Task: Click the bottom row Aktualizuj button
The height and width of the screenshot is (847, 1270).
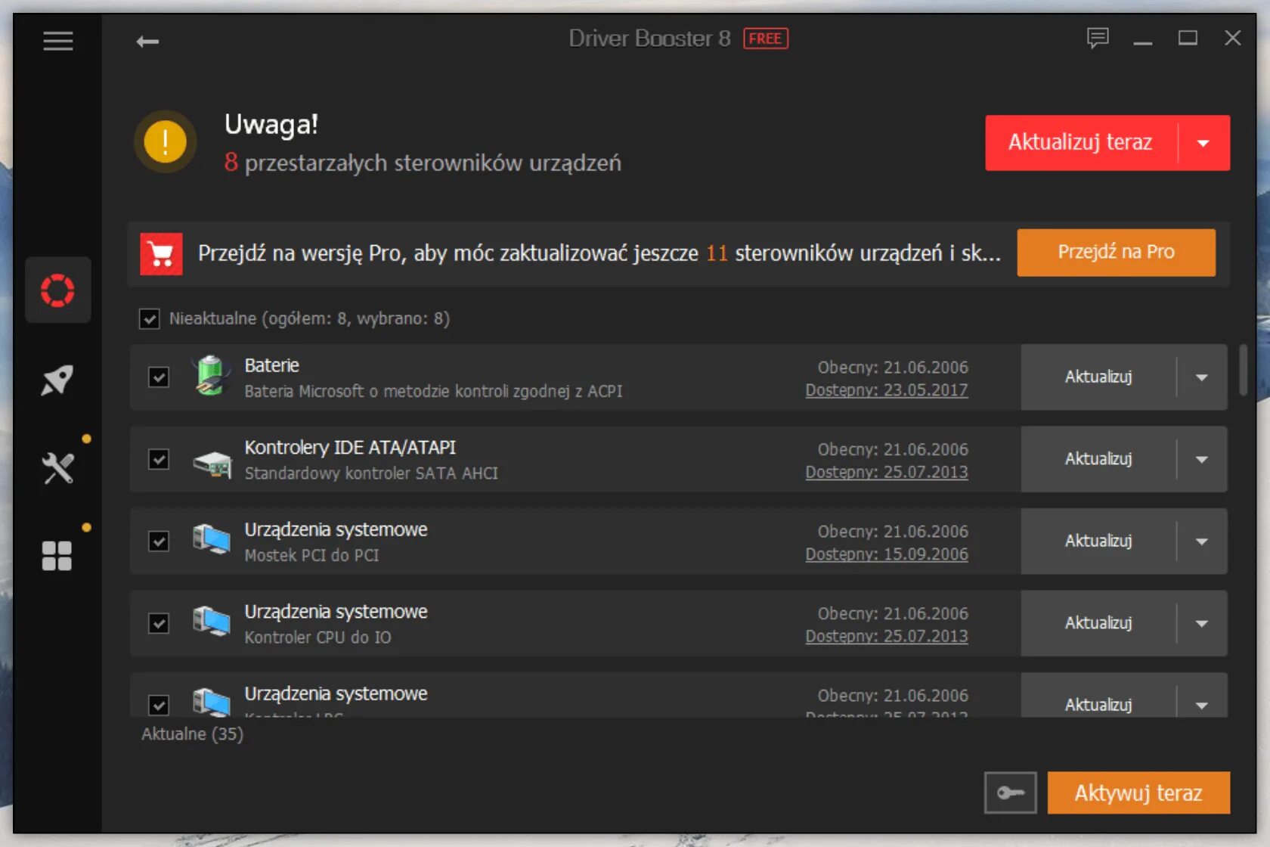Action: [x=1098, y=705]
